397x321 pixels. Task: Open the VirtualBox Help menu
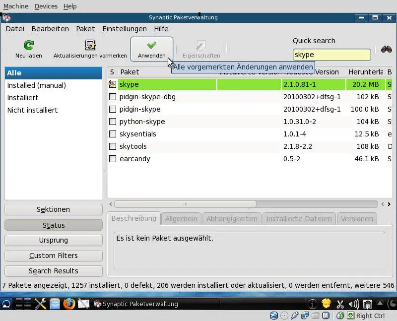[70, 6]
